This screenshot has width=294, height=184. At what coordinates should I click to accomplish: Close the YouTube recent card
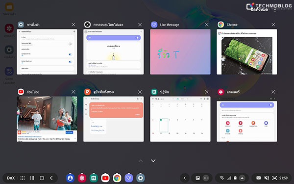(73, 92)
